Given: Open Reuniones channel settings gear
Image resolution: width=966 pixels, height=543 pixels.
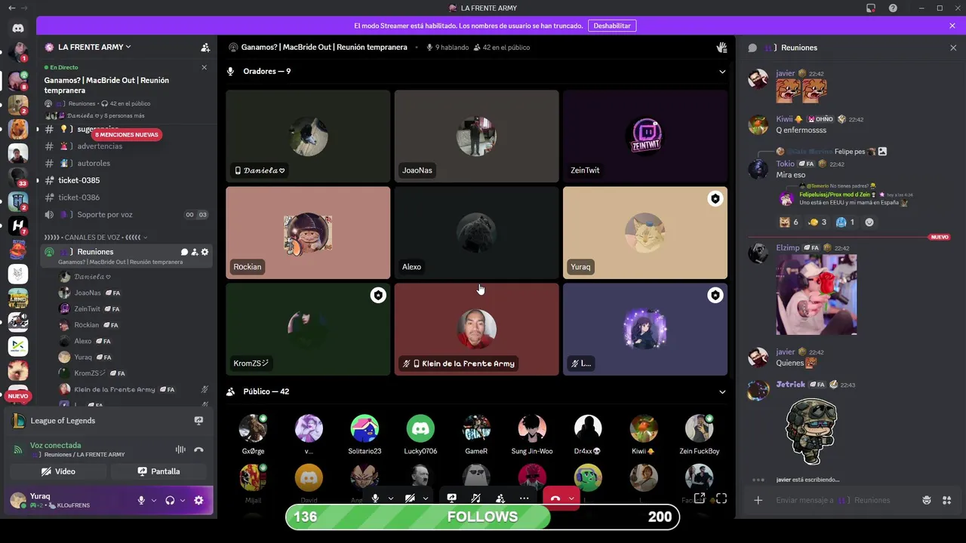Looking at the screenshot, I should point(205,252).
